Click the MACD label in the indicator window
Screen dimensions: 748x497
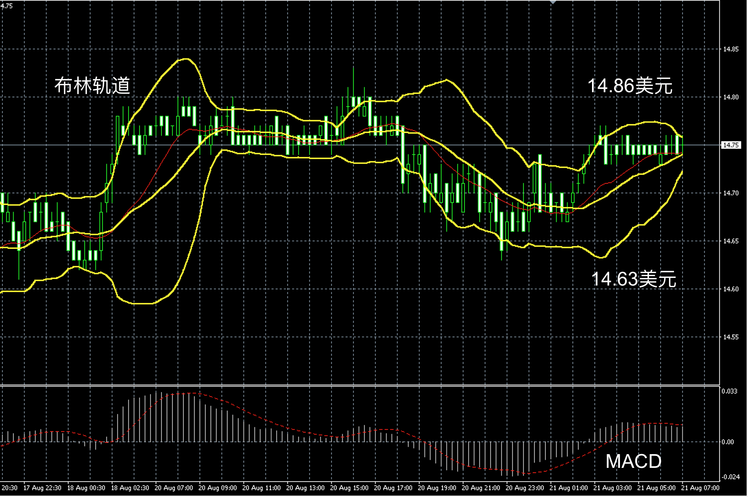pyautogui.click(x=634, y=461)
